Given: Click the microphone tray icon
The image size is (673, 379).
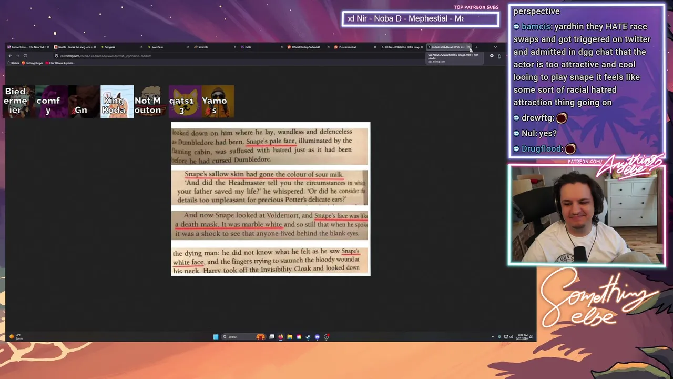Looking at the screenshot, I should pos(499,337).
